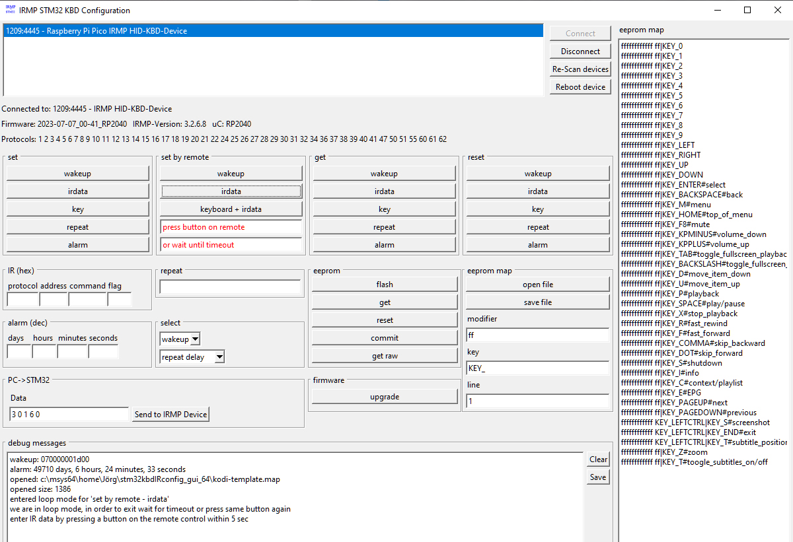Select the Raspberry Pi Pico device row
Viewport: 793px width, 542px height.
pos(273,31)
